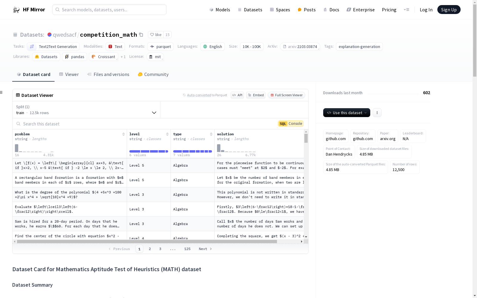This screenshot has height=298, width=477.
Task: Open Spaces in the top navigation
Action: [280, 10]
